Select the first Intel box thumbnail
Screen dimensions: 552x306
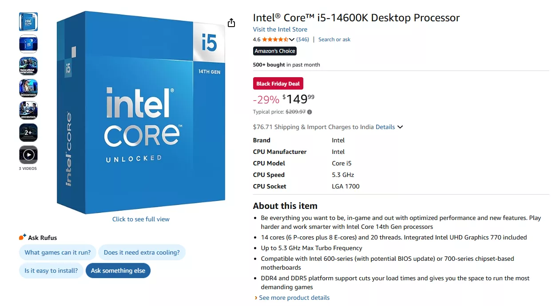point(28,22)
